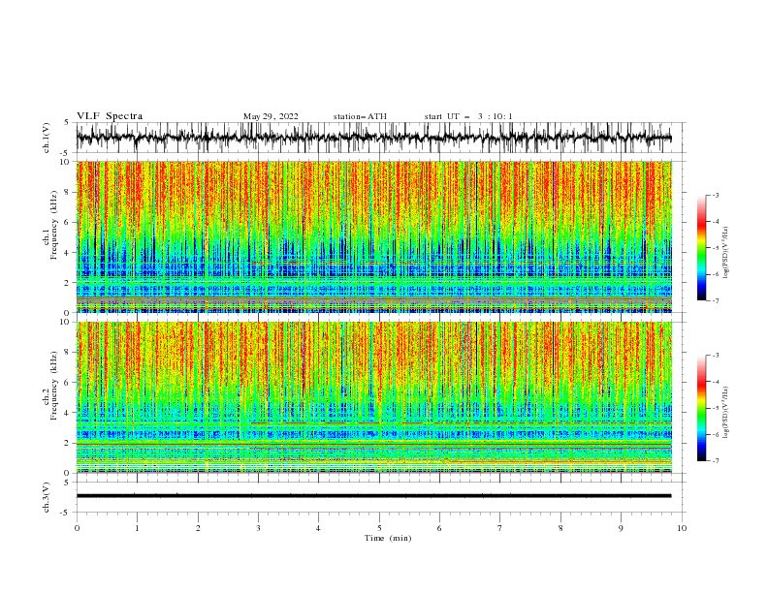Select the "Time (min)" axis label
This screenshot has width=768, height=593.
coord(388,538)
